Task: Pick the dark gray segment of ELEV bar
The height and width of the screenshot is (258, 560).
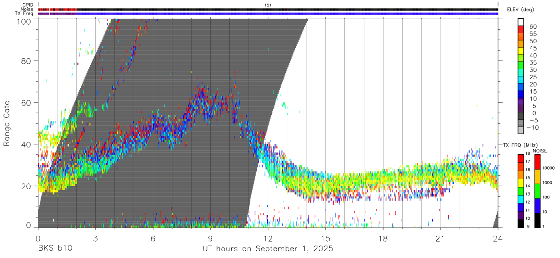Action: [x=521, y=116]
